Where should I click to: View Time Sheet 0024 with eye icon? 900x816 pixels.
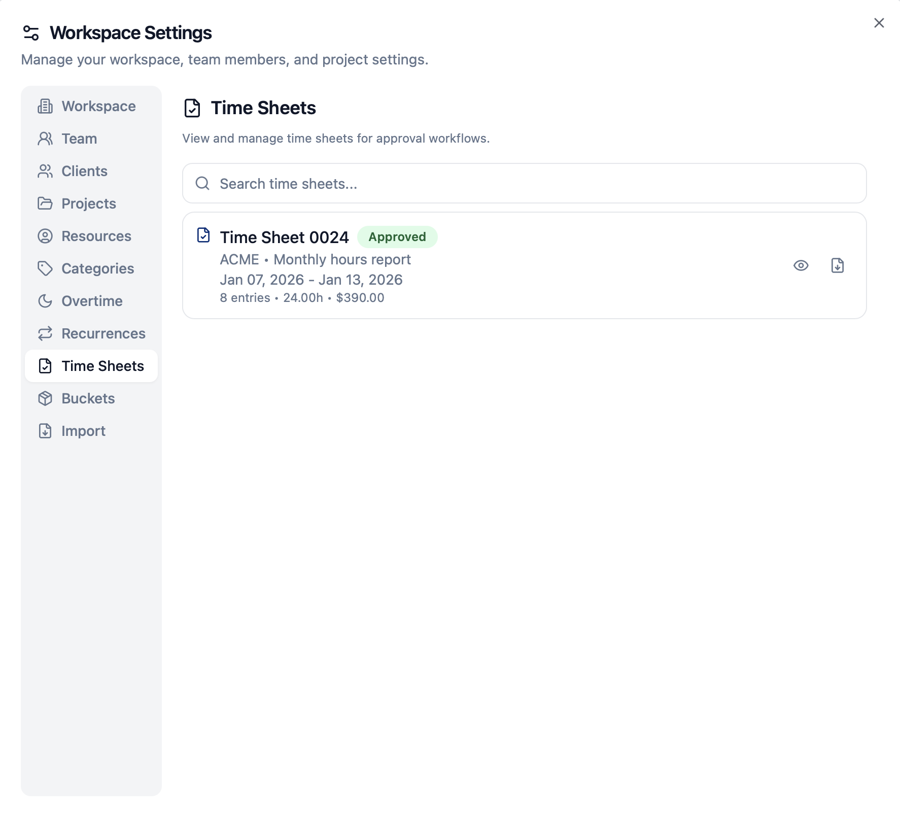click(801, 265)
